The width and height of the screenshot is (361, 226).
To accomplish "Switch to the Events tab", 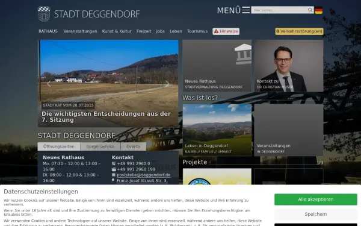I will pyautogui.click(x=133, y=146).
